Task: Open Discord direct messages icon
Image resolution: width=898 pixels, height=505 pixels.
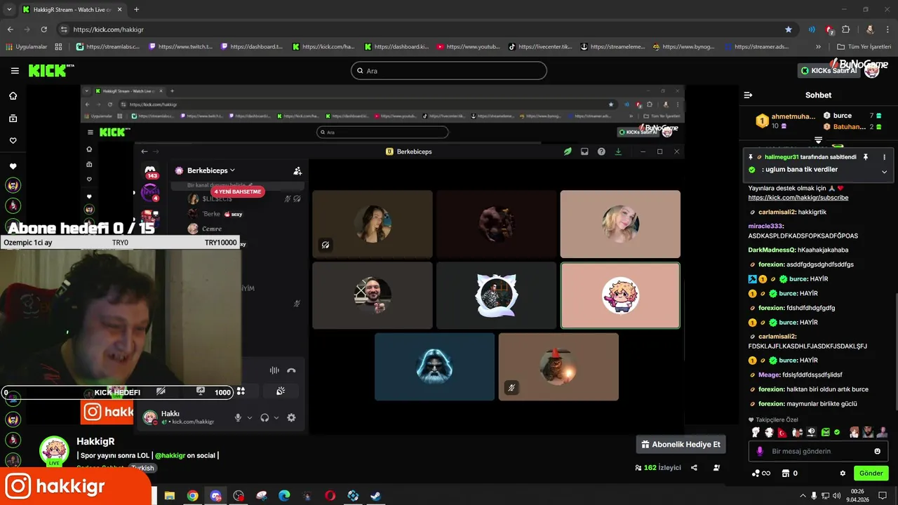Action: tap(150, 171)
